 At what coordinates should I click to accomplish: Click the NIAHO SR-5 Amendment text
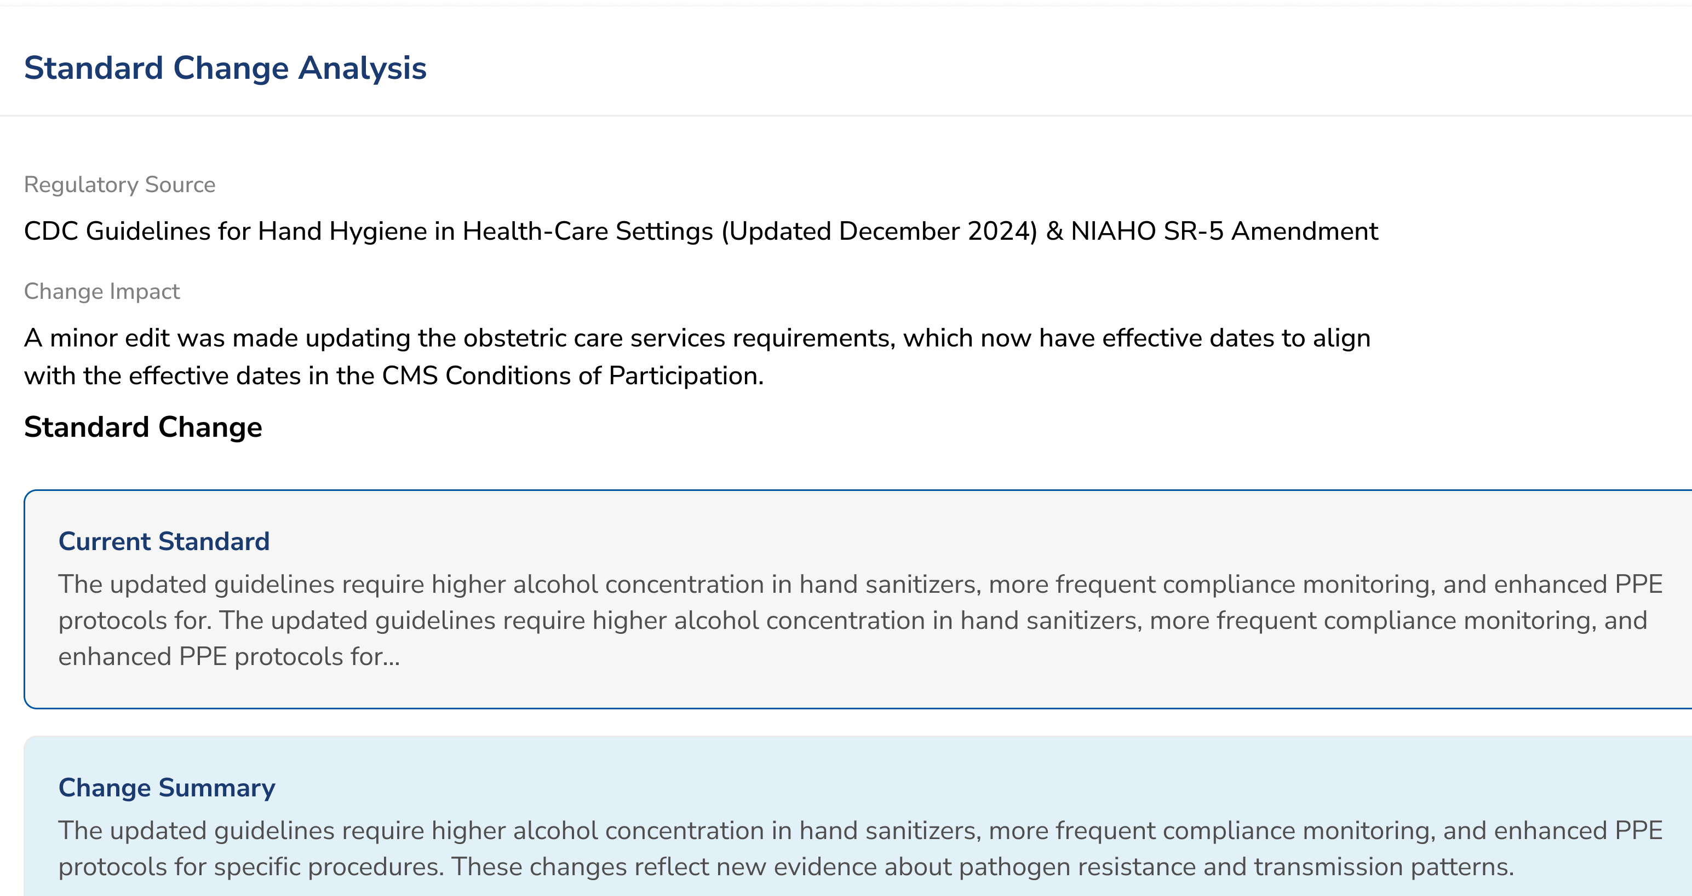coord(1224,231)
